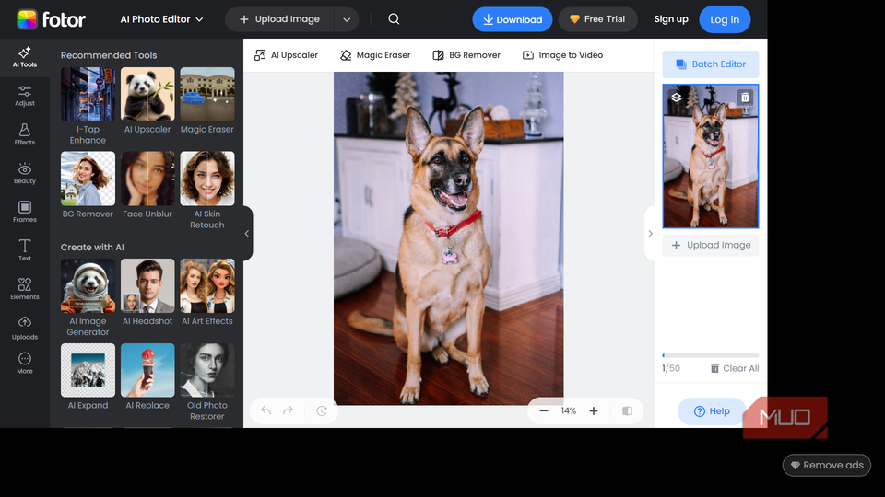
Task: Open the AI Tools sidebar panel
Action: [x=25, y=57]
